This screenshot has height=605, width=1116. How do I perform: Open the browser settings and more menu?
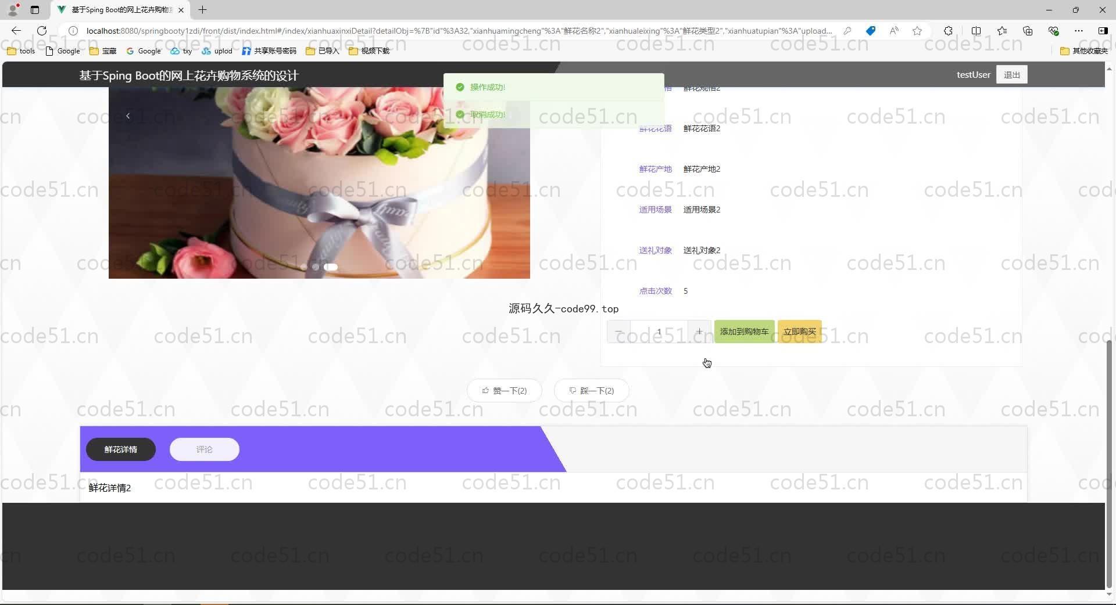coord(1079,31)
